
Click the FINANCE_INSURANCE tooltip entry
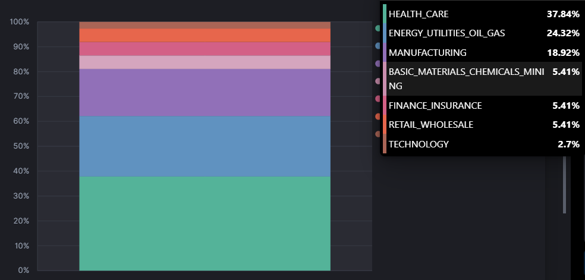(435, 106)
